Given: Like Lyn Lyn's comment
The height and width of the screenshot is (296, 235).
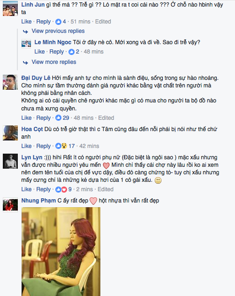Looking at the screenshot, I should coord(26,189).
